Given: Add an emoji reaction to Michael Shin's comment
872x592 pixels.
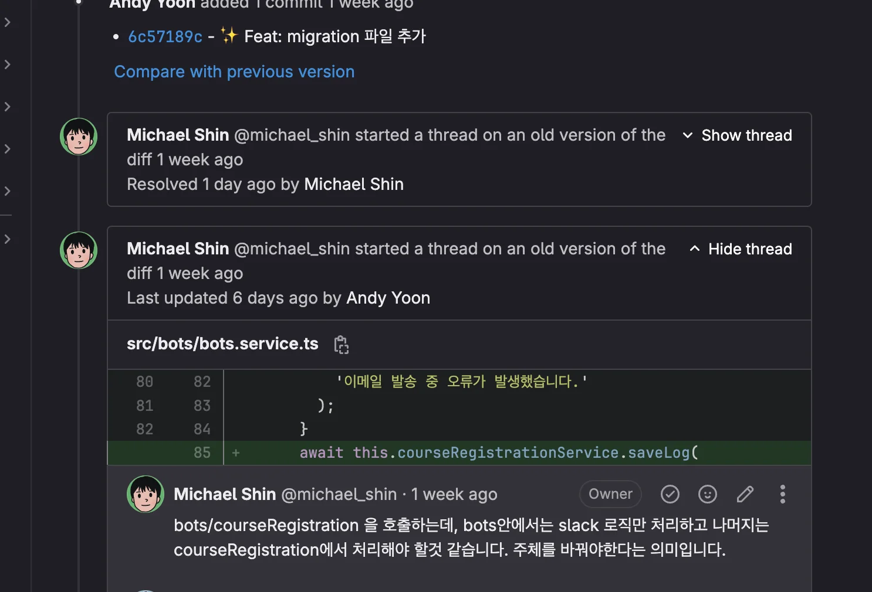Looking at the screenshot, I should pos(708,494).
